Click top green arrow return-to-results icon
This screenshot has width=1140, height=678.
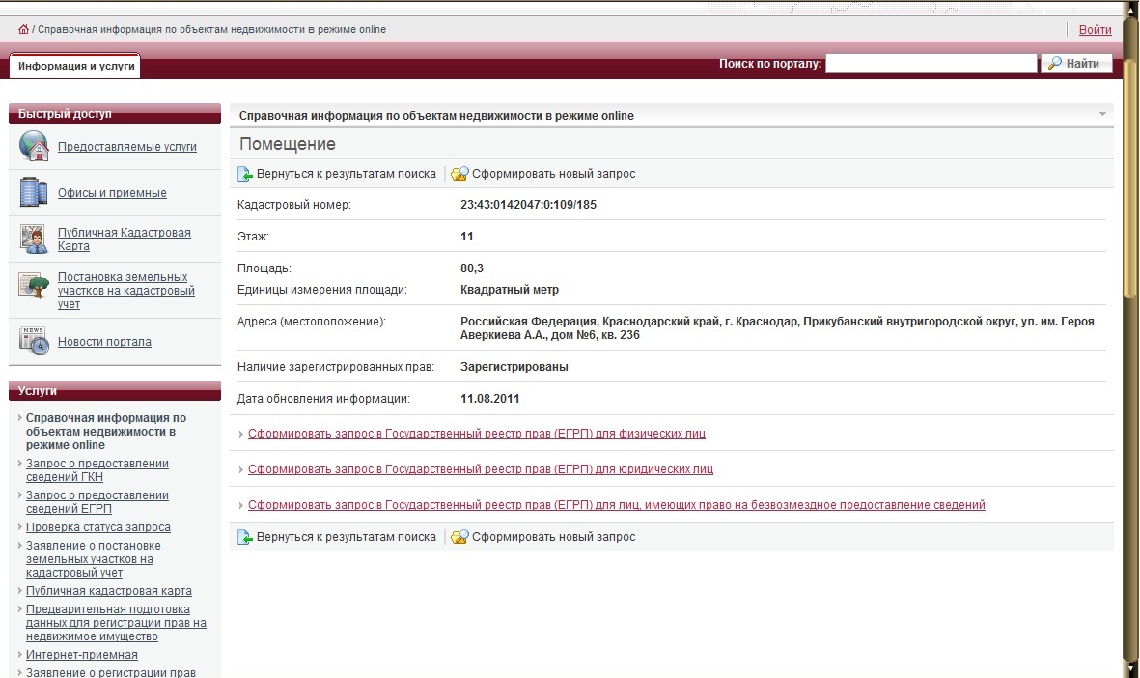coord(246,175)
